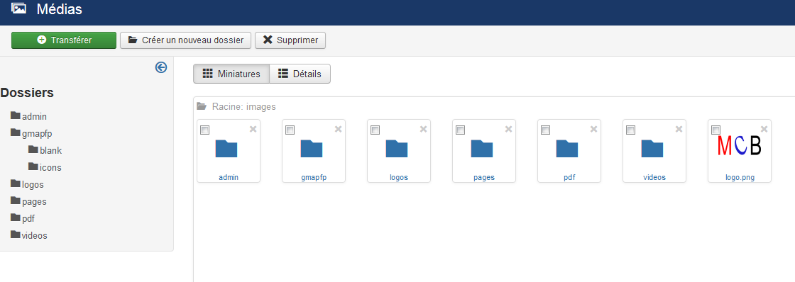Image resolution: width=795 pixels, height=282 pixels.
Task: Click Créer un nouveau dossier button
Action: coord(185,40)
